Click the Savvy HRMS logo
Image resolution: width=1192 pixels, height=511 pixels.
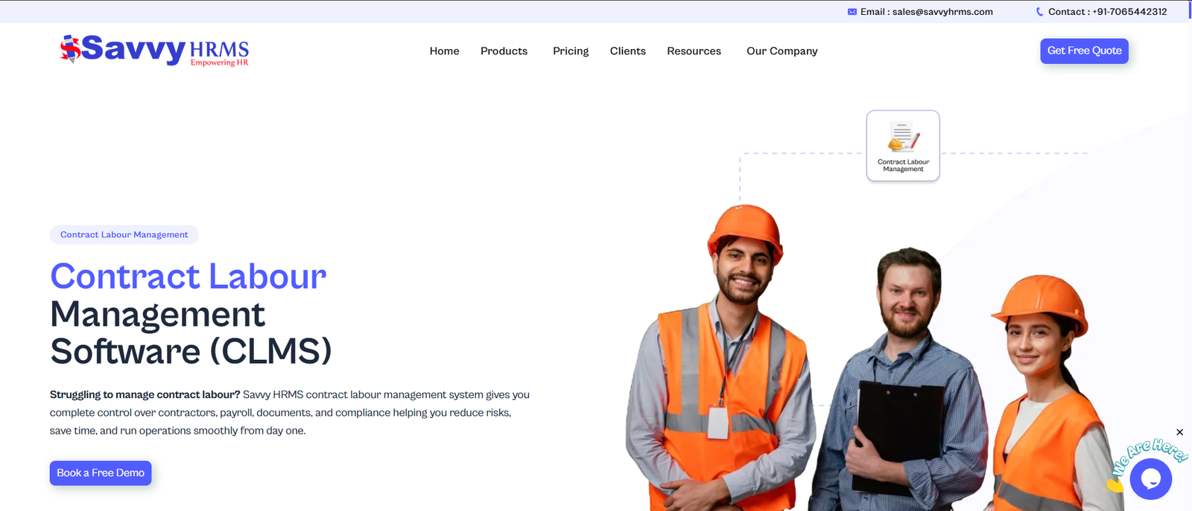154,50
